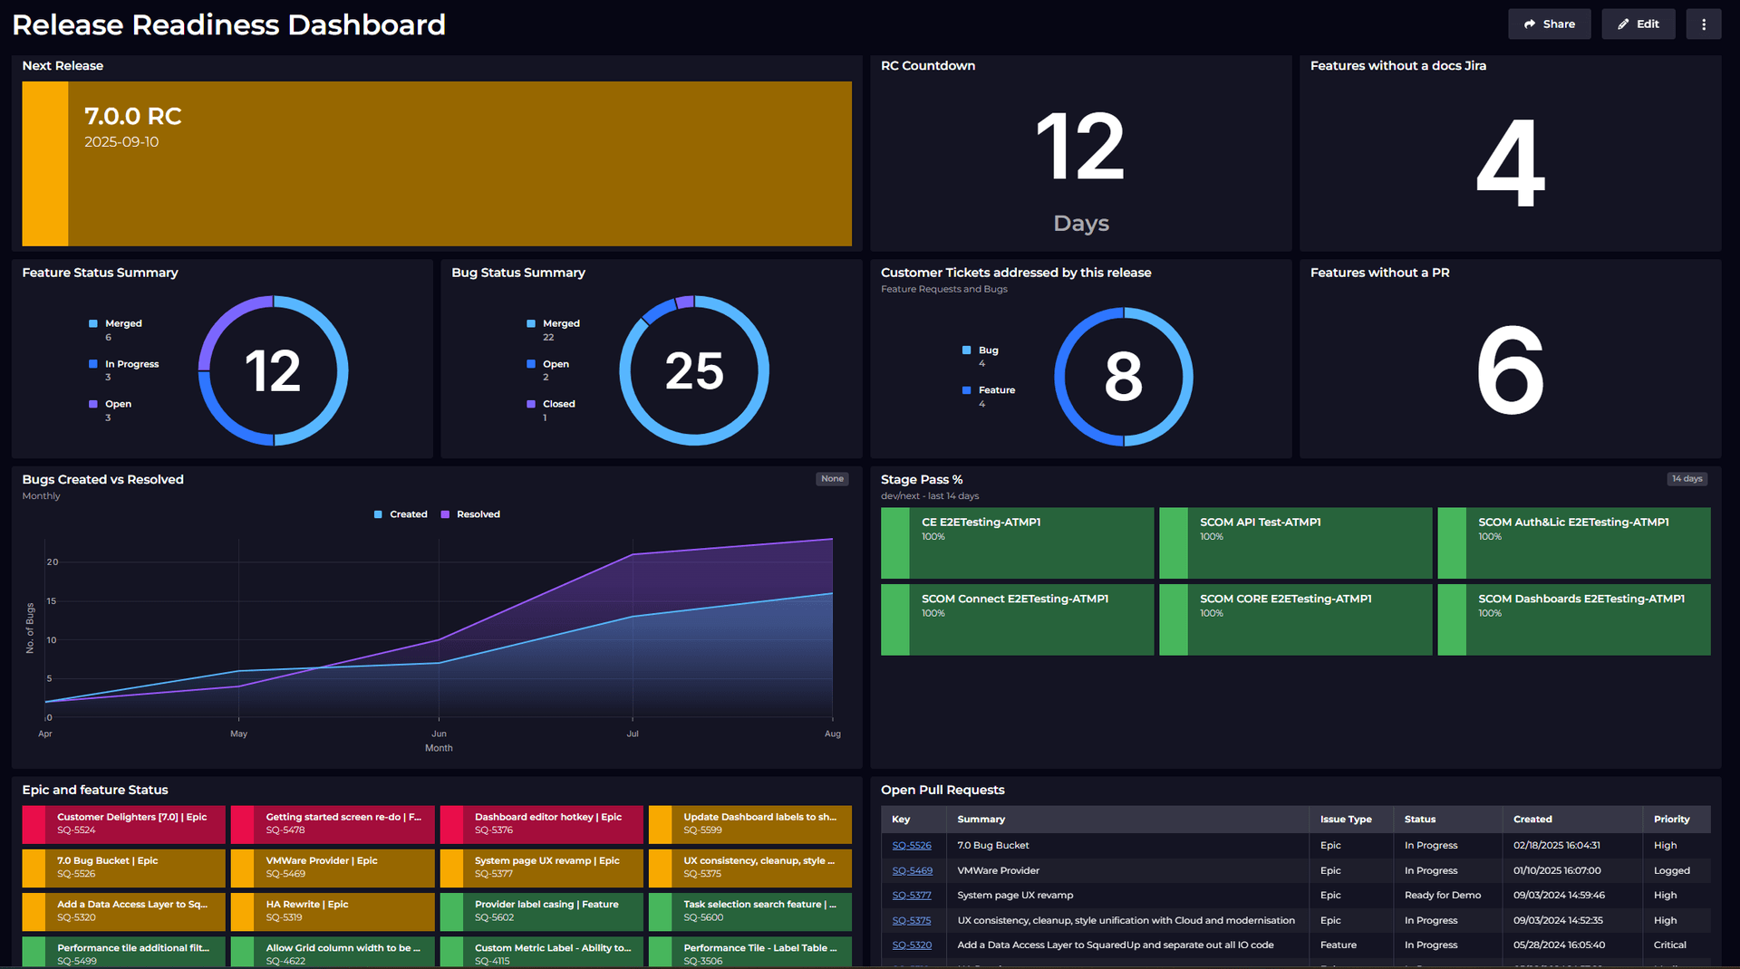Open the VMWare Provider epic tile

[333, 867]
